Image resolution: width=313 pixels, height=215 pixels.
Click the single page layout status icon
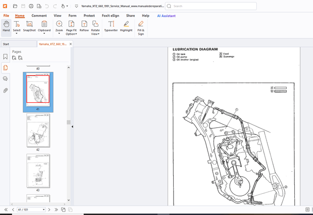(x=307, y=209)
